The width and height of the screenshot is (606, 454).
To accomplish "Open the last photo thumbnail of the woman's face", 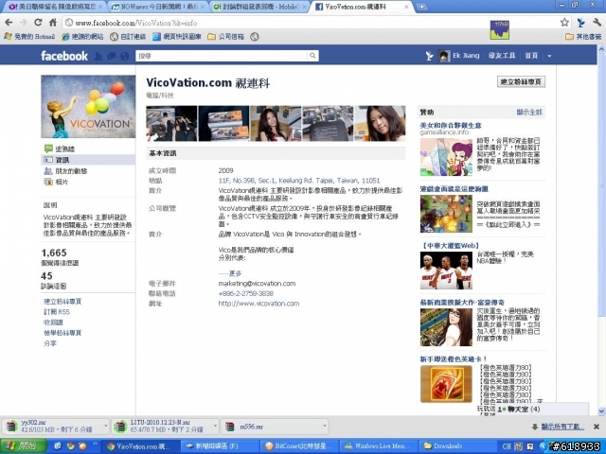I will pos(380,124).
